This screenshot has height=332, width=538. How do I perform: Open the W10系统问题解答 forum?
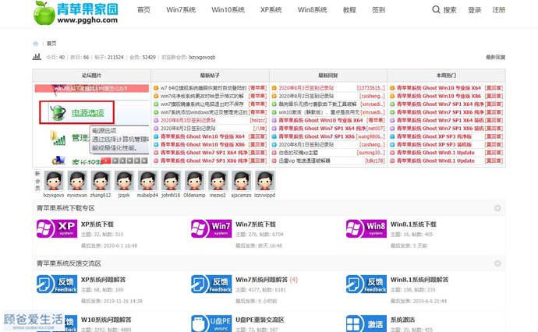tap(106, 320)
